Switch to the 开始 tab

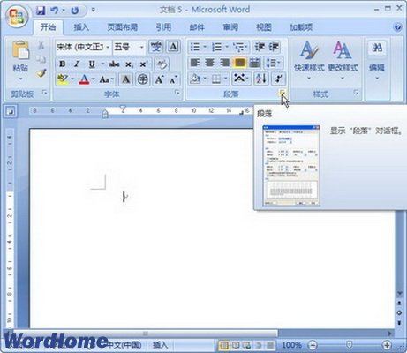coord(48,27)
